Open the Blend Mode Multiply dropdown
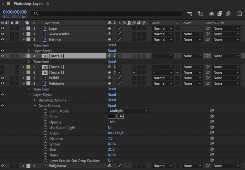 pyautogui.click(x=128, y=111)
